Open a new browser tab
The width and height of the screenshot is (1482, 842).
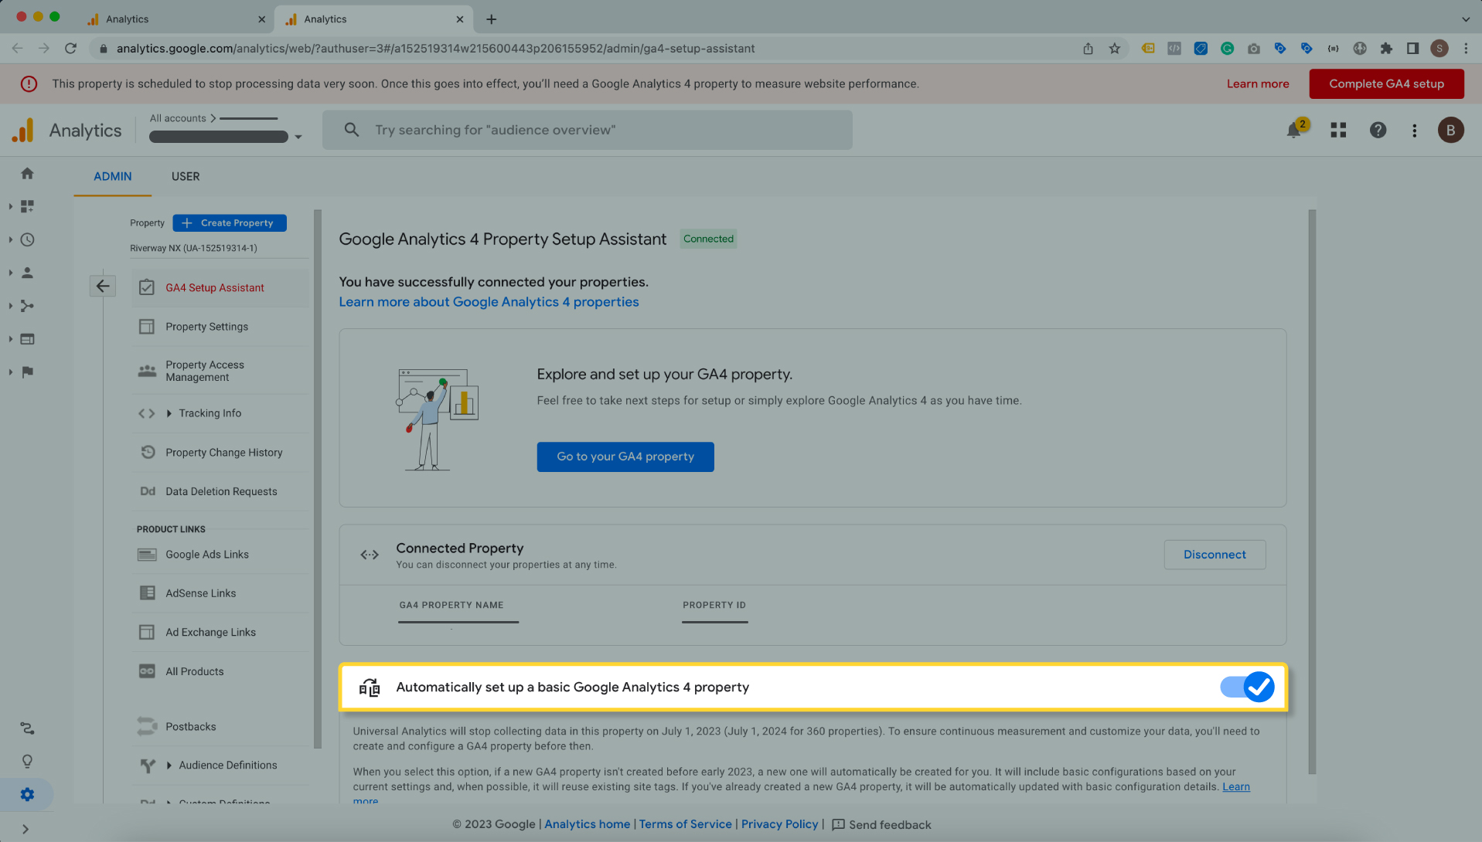tap(491, 19)
